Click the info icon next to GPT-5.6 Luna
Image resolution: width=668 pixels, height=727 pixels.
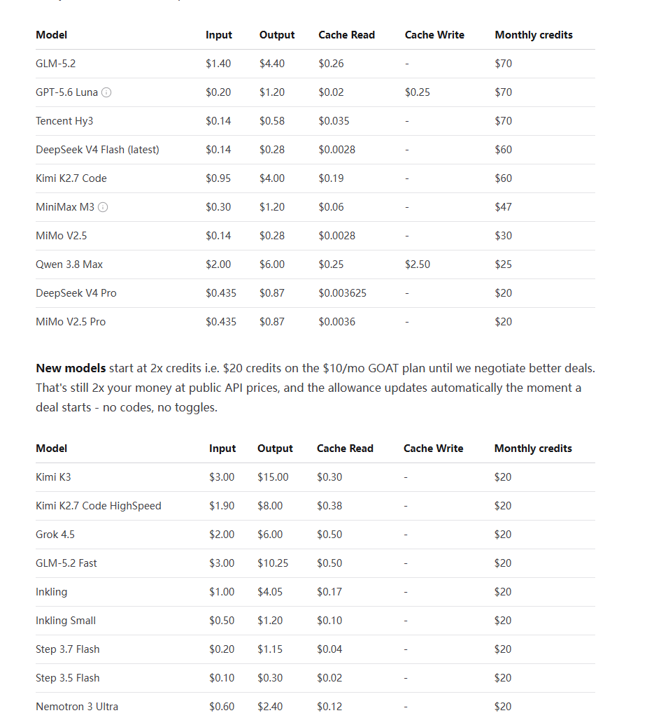pyautogui.click(x=106, y=92)
